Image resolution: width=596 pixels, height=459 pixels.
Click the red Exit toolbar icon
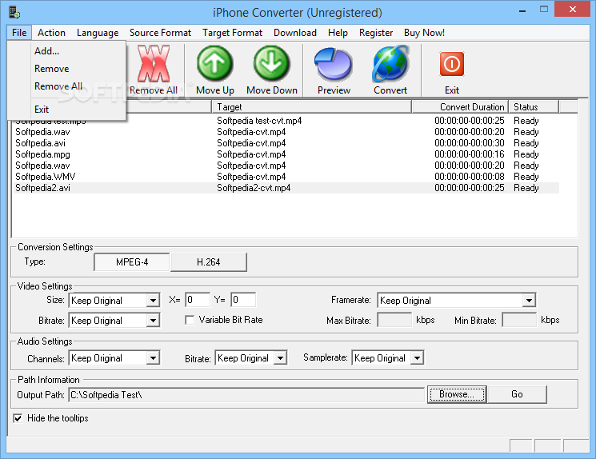pyautogui.click(x=452, y=64)
